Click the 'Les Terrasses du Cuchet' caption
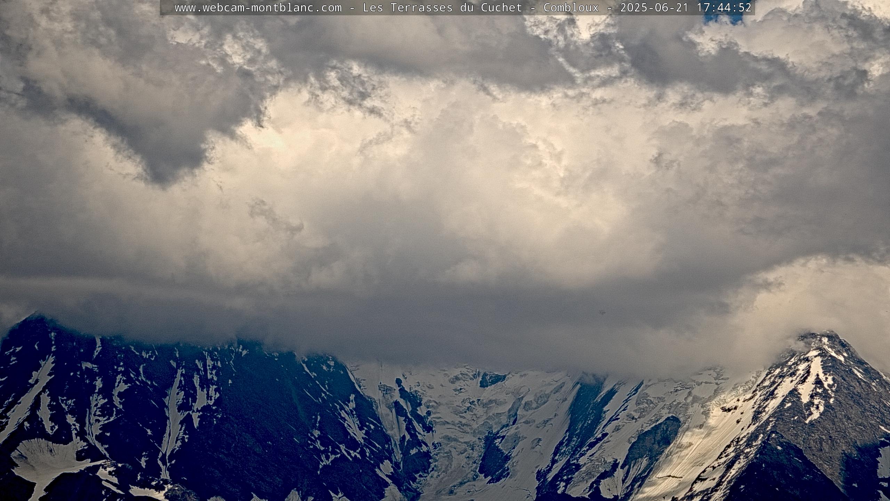 (x=442, y=8)
